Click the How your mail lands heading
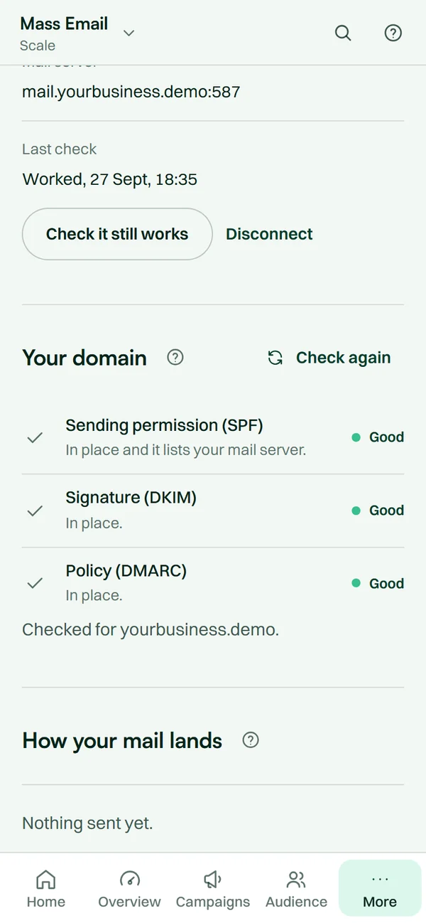 (122, 740)
